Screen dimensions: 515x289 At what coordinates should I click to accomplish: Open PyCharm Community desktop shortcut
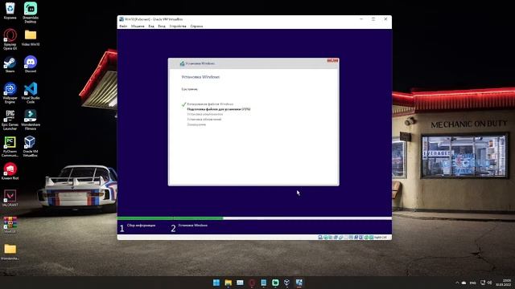tap(10, 147)
